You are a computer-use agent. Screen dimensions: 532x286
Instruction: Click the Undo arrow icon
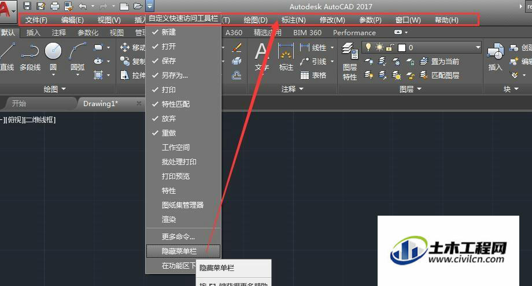[83, 6]
